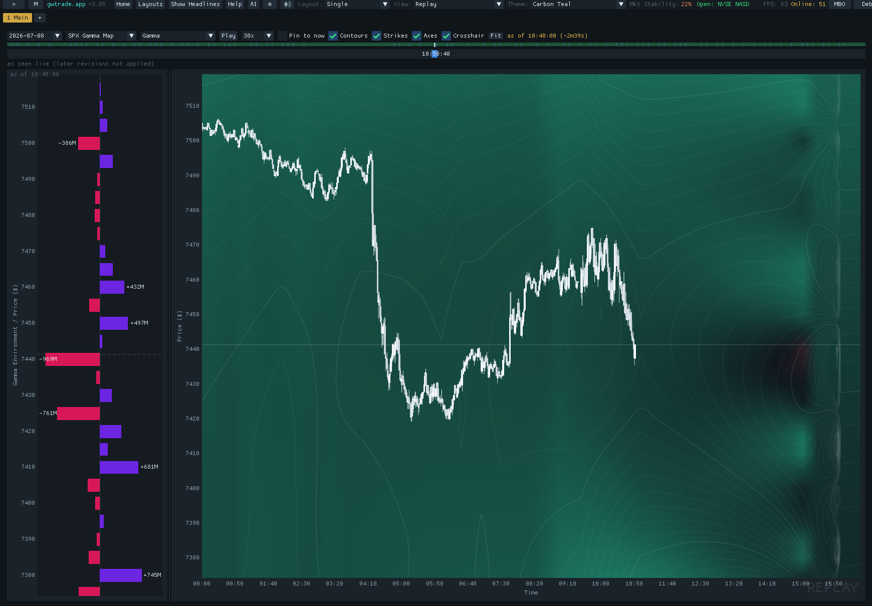This screenshot has height=606, width=872.
Task: Click the Fit button
Action: click(496, 36)
